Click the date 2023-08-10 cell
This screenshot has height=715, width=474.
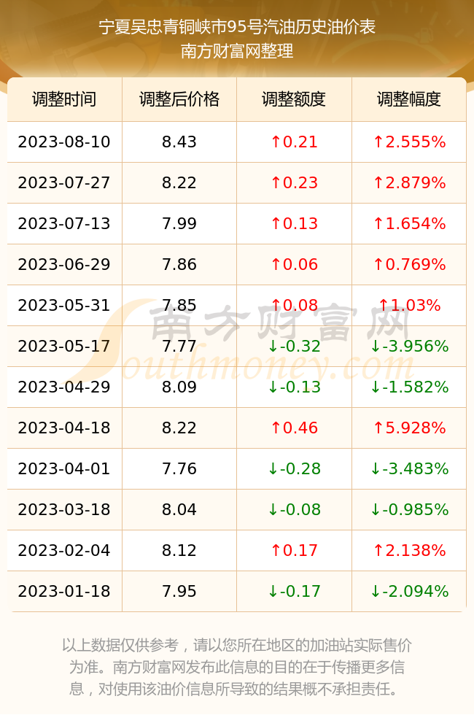(x=64, y=142)
